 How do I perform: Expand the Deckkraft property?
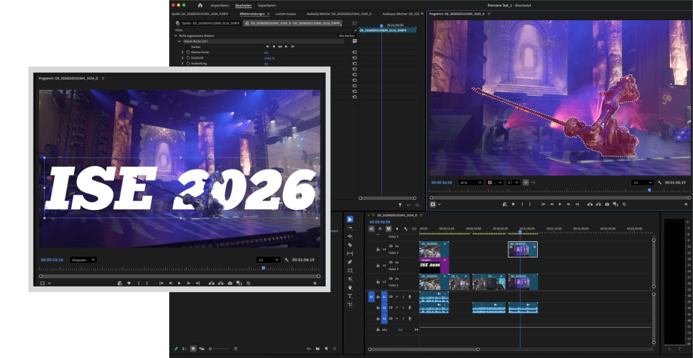click(x=182, y=58)
